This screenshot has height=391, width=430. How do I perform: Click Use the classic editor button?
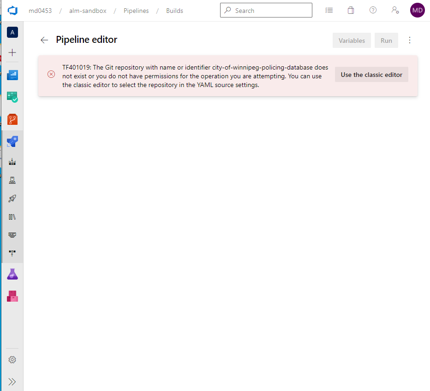pos(371,74)
